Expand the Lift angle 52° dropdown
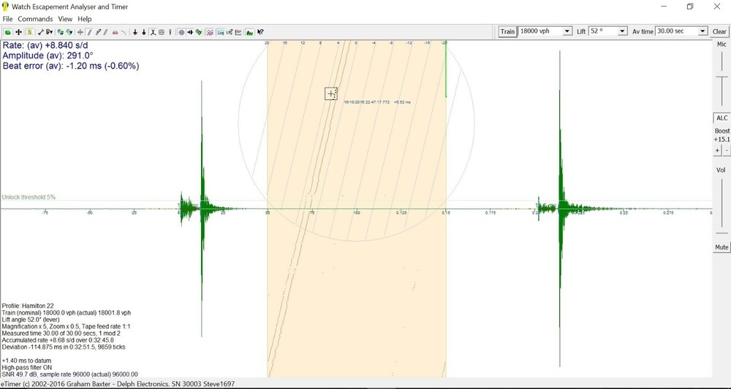Screen dimensions: 731x389 (x=622, y=31)
